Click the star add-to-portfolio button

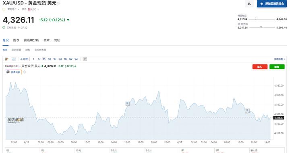coord(272,4)
